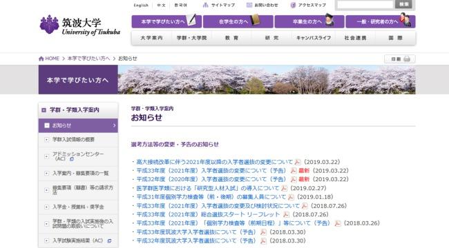The image size is (449, 248).
Task: Expand 入試問題の取扱い sidebar bullet
Action: [47, 224]
